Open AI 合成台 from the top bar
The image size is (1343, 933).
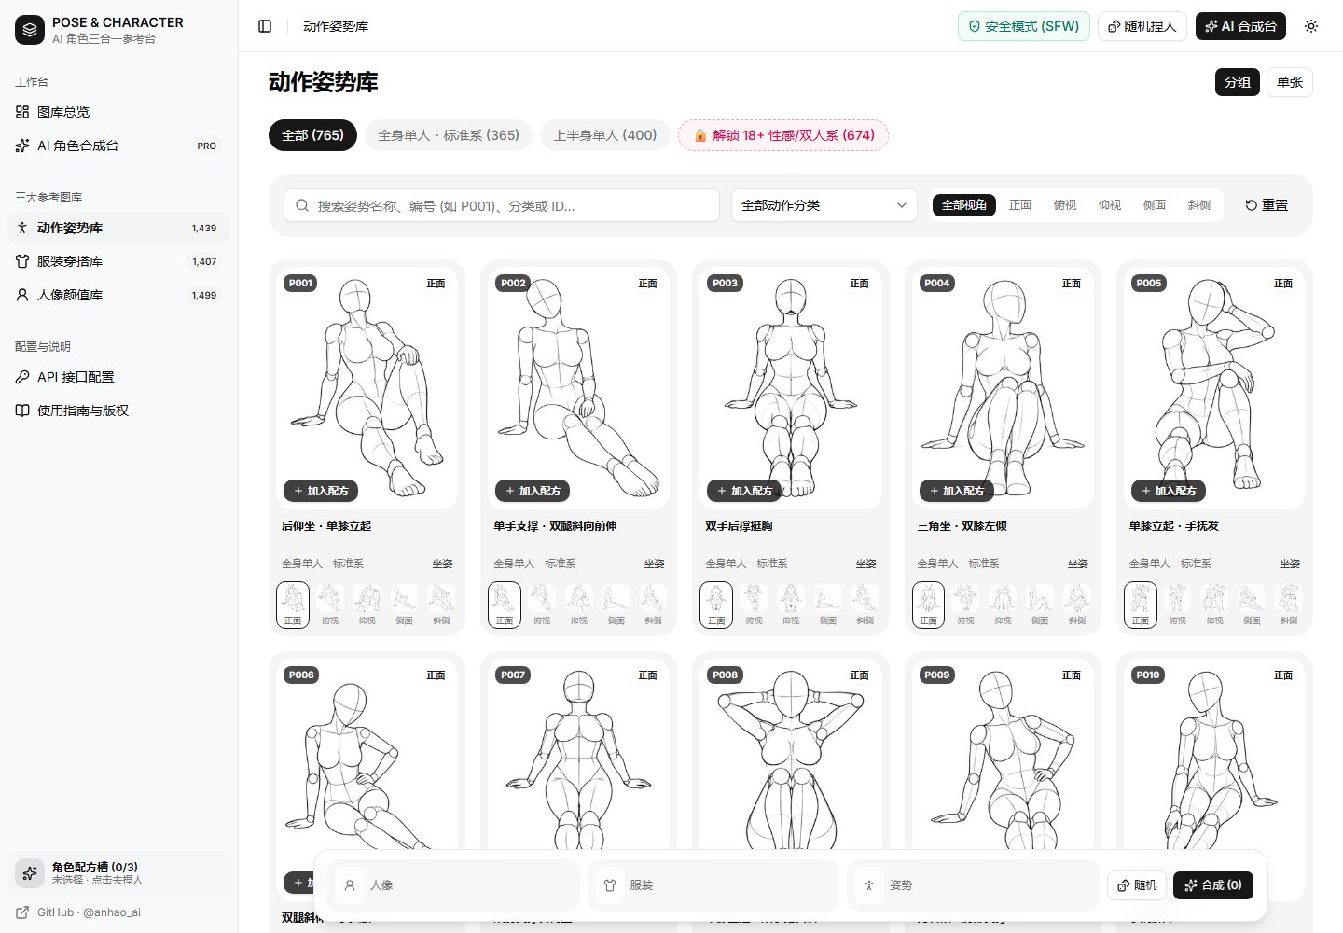tap(1240, 26)
